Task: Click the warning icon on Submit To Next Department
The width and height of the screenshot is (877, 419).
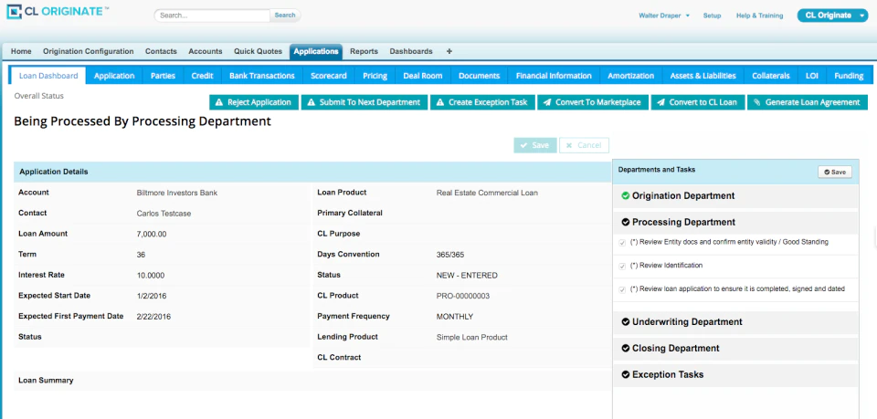Action: (311, 103)
